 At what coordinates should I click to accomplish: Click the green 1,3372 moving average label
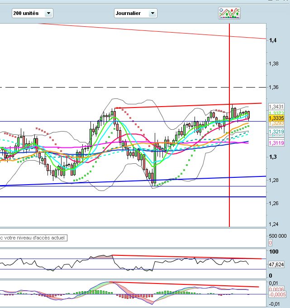276,113
